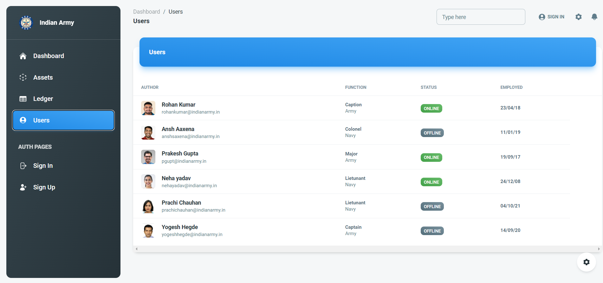Click the Sign Up person-add icon
The image size is (603, 283).
pos(23,187)
